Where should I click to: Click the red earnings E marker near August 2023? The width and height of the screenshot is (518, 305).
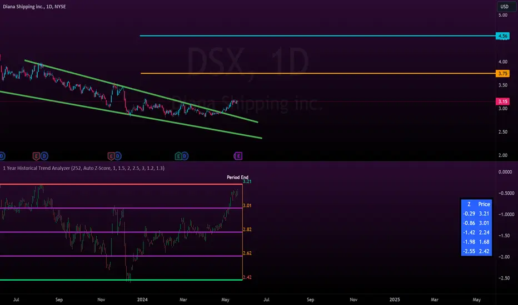36,156
